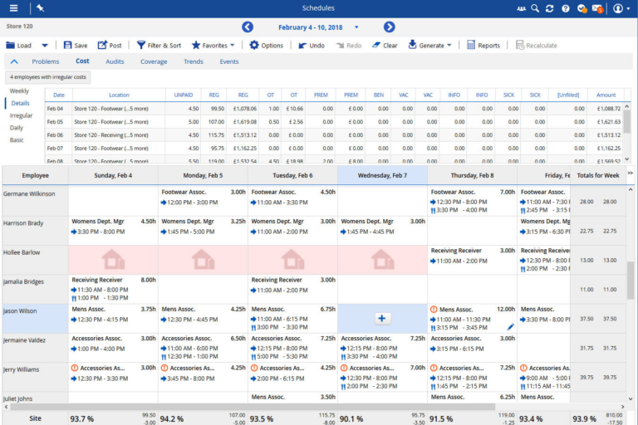Viewport: 638px width, 425px height.
Task: Open the Options gear settings
Action: (254, 46)
